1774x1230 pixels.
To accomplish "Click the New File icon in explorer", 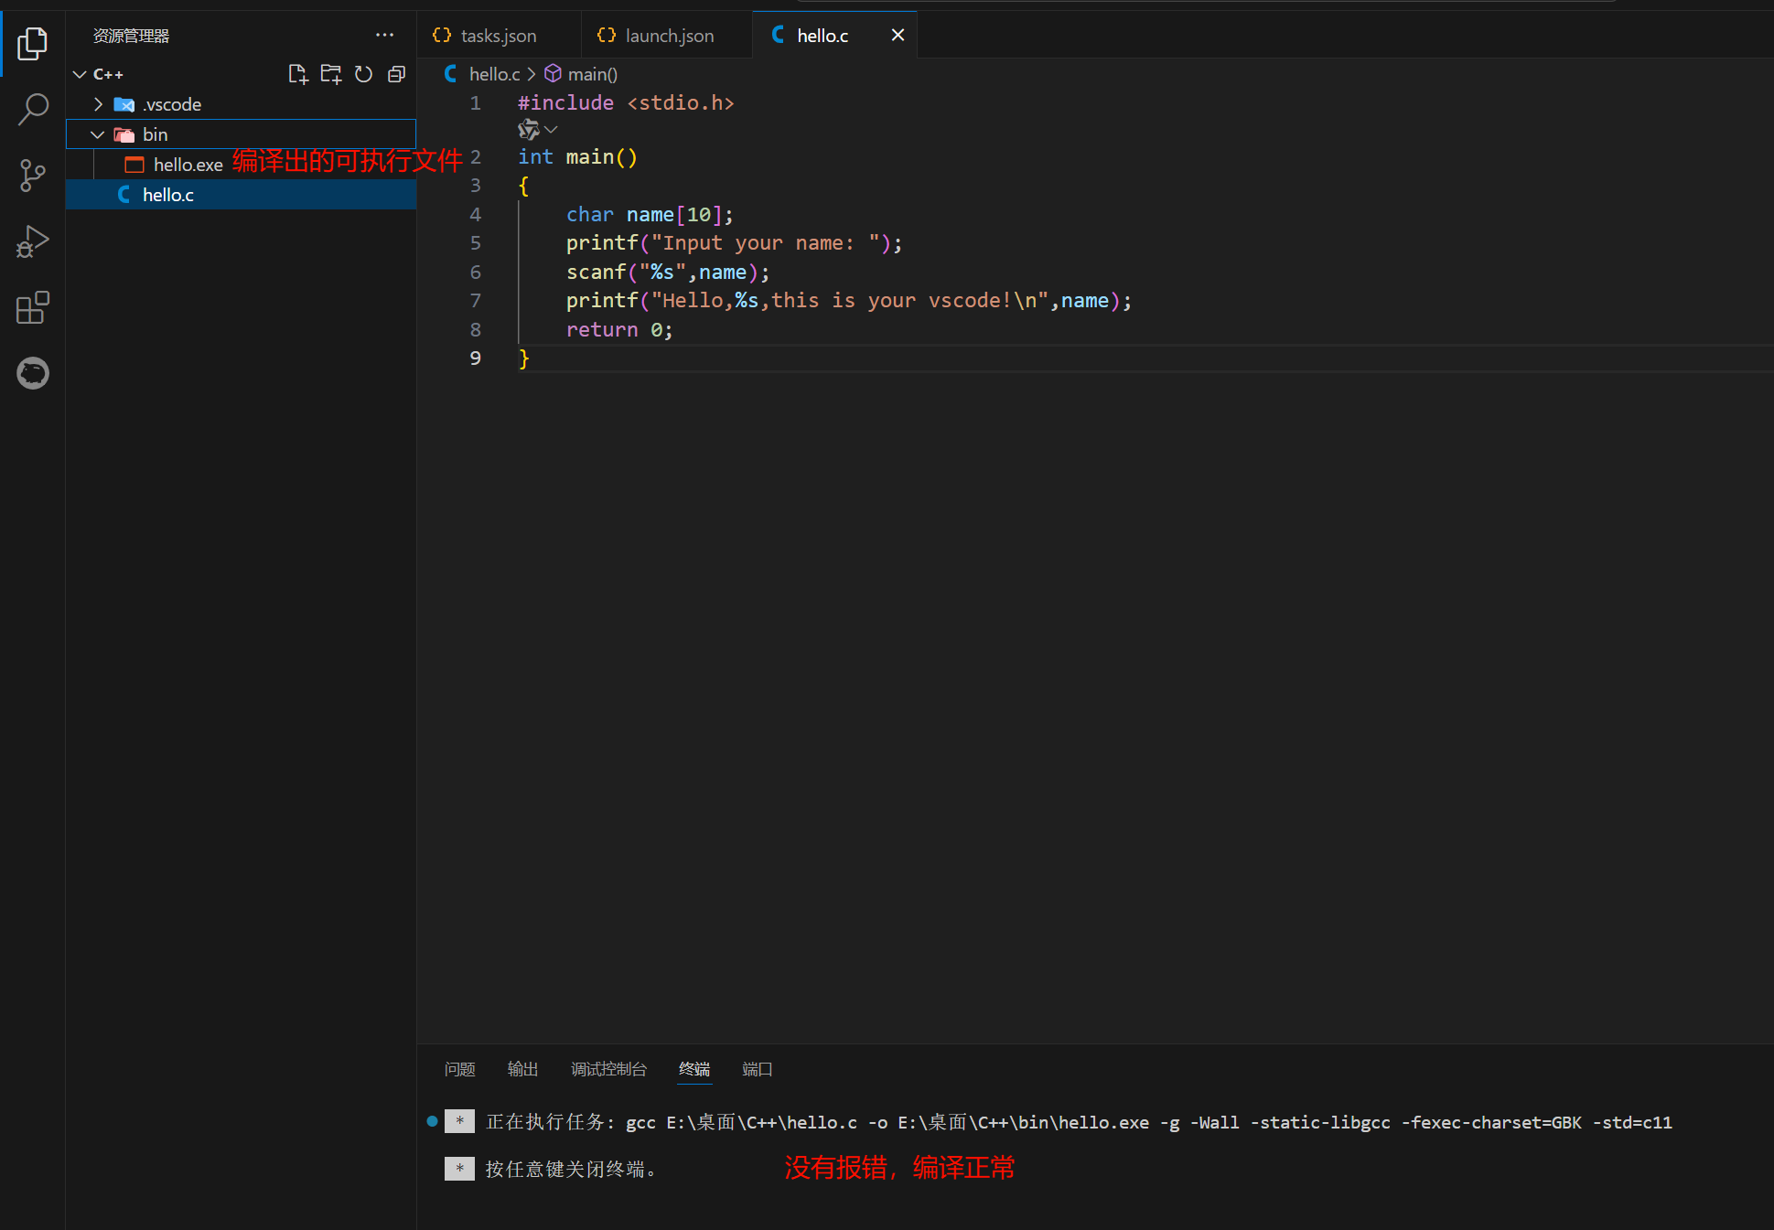I will tap(297, 74).
